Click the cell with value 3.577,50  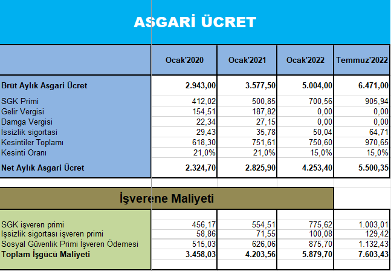point(247,85)
